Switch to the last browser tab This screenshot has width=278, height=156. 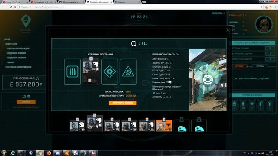click(127, 2)
